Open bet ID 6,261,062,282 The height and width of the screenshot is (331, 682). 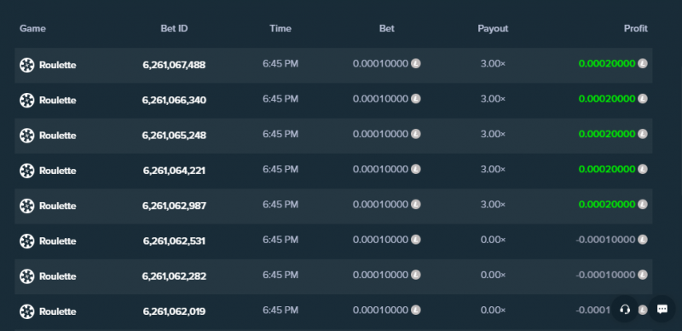pos(174,276)
